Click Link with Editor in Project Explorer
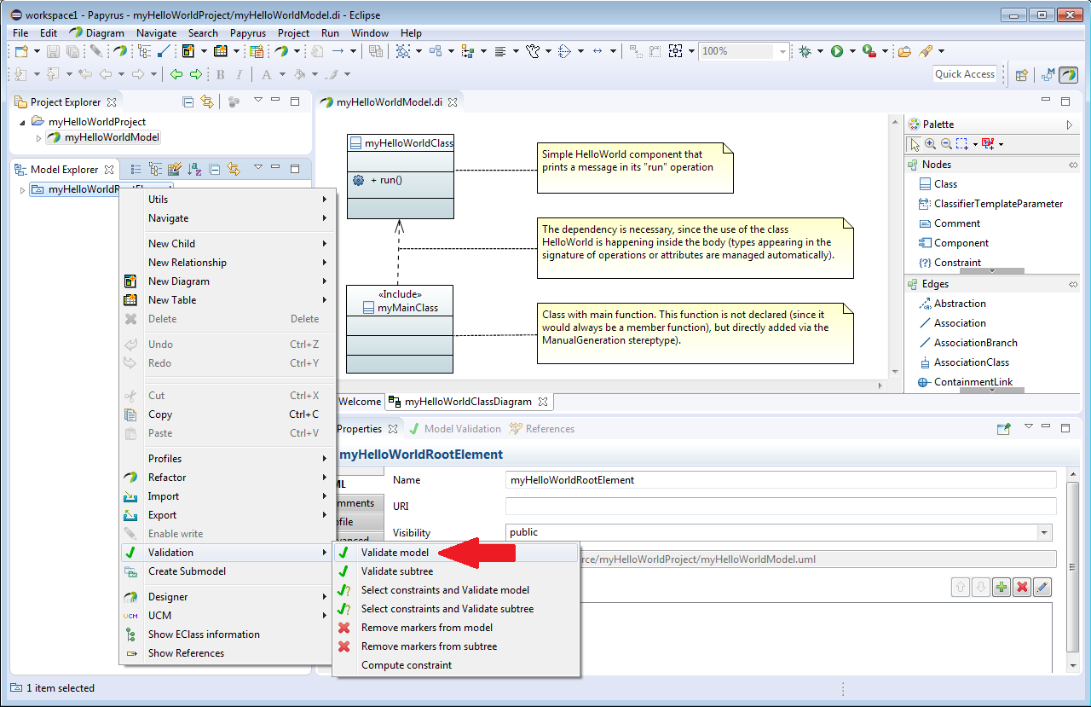The height and width of the screenshot is (707, 1091). 206,101
